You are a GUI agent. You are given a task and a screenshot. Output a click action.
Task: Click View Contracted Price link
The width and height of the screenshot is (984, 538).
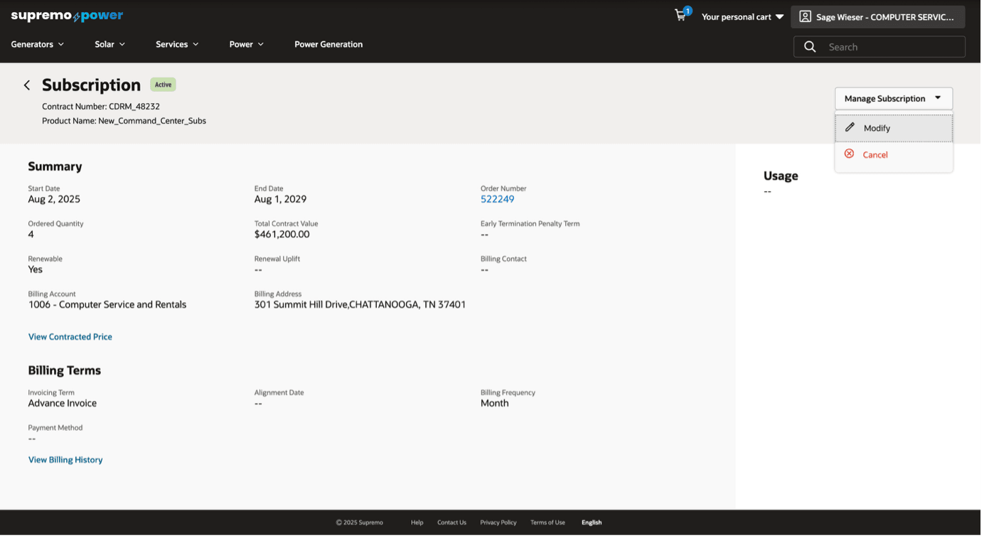coord(70,337)
